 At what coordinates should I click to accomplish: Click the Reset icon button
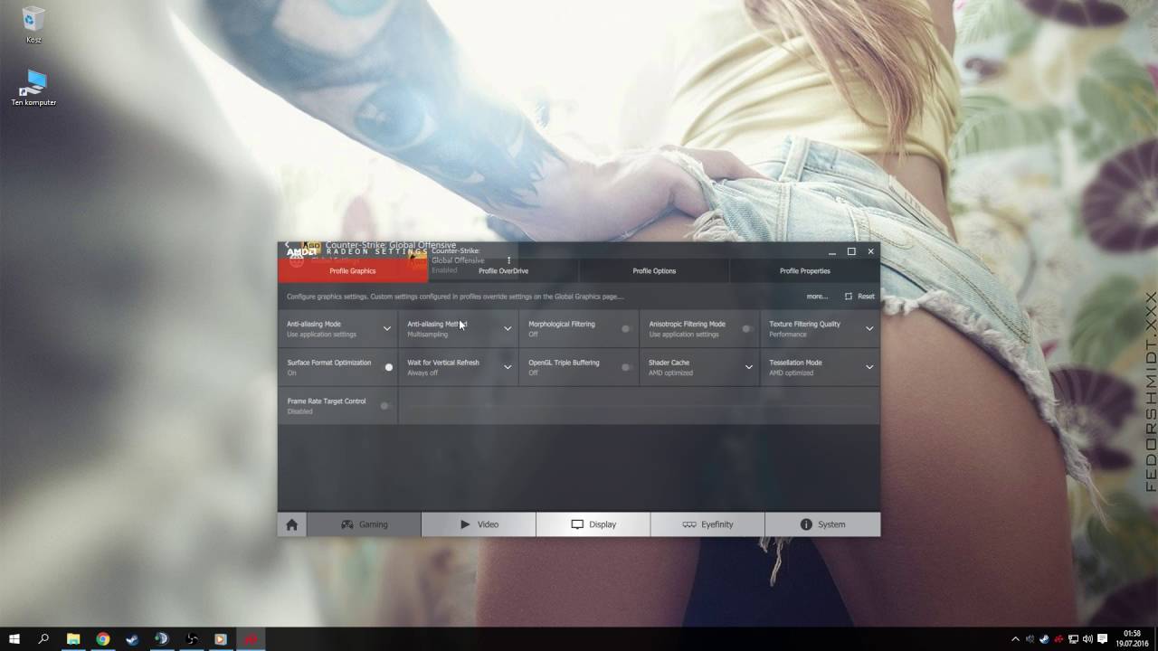point(849,297)
